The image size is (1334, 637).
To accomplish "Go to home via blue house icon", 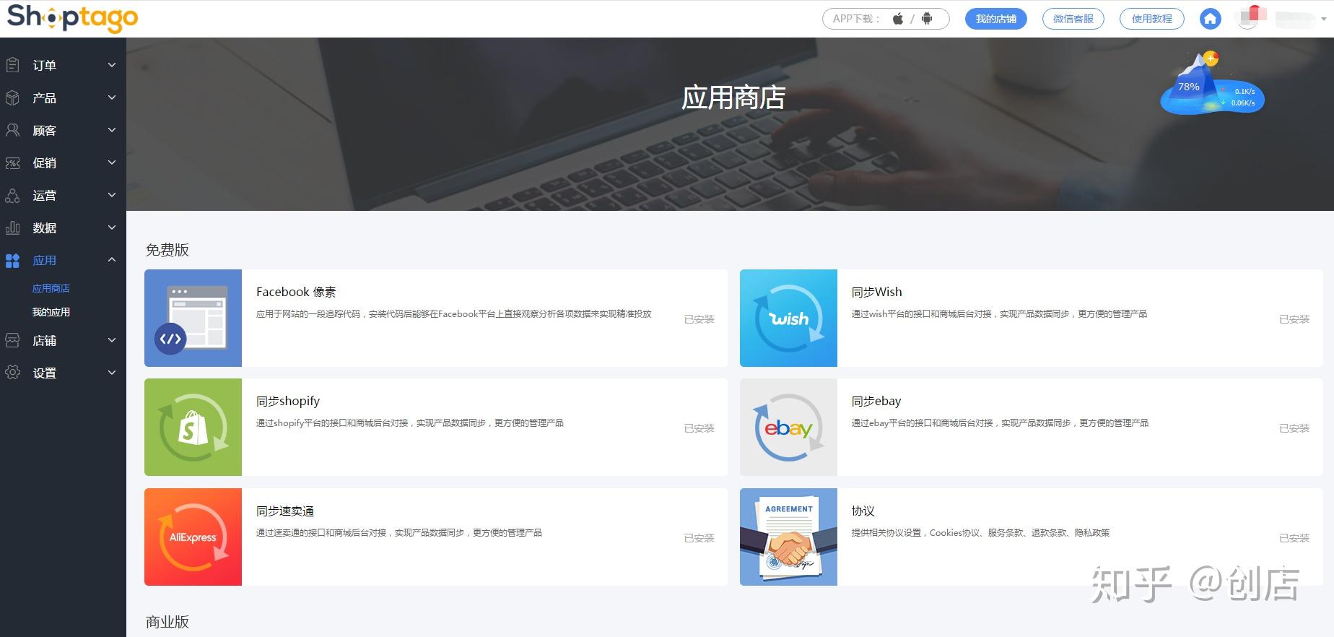I will [1211, 19].
